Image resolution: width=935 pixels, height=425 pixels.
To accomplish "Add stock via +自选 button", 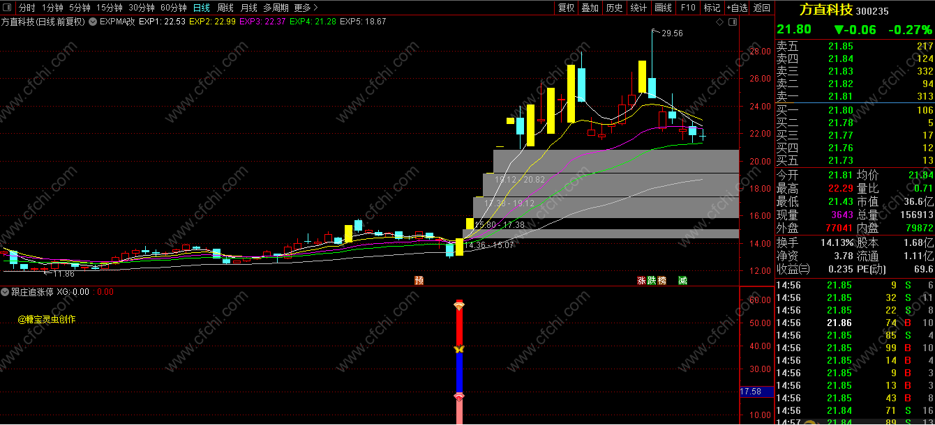I will pyautogui.click(x=737, y=8).
